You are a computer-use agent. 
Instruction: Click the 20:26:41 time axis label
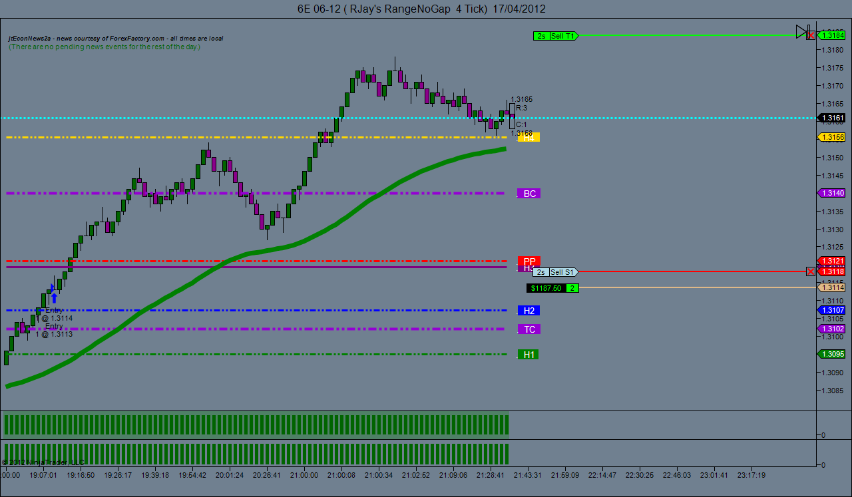point(267,476)
